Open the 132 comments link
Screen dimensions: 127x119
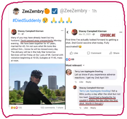(48, 108)
